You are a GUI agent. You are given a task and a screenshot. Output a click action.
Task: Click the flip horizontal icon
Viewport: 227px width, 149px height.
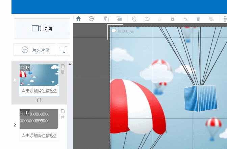click(134, 19)
